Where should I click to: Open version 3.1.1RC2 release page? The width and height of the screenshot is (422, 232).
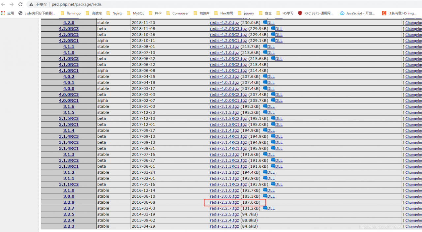[x=69, y=184]
